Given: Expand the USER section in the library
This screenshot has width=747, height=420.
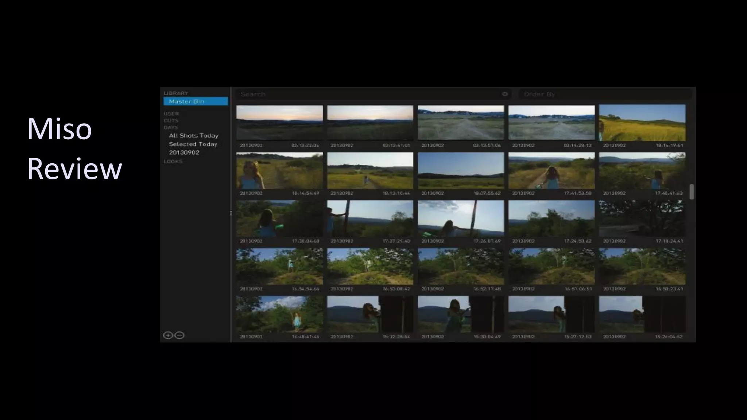Looking at the screenshot, I should point(171,113).
